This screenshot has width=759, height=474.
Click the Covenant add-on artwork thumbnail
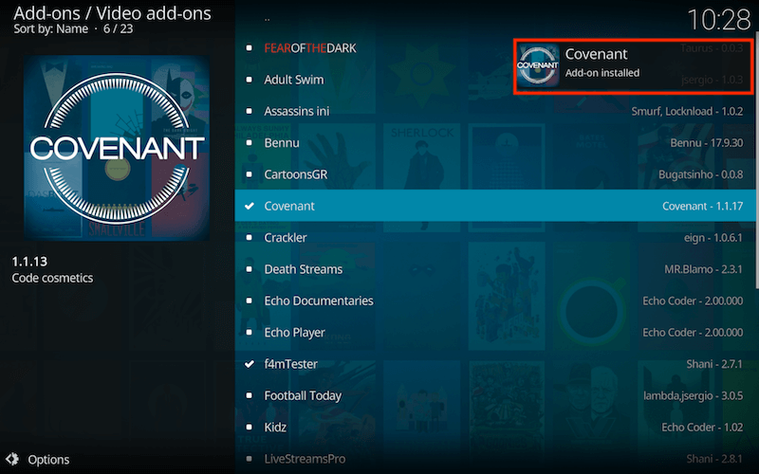pos(117,148)
